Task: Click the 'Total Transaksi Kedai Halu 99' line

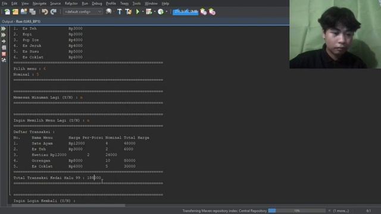Action: [x=57, y=178]
